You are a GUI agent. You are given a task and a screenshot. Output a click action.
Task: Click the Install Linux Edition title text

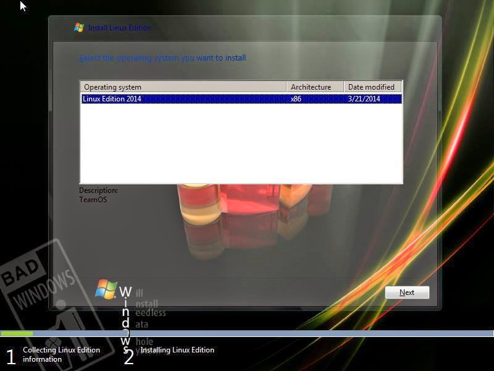(x=120, y=28)
